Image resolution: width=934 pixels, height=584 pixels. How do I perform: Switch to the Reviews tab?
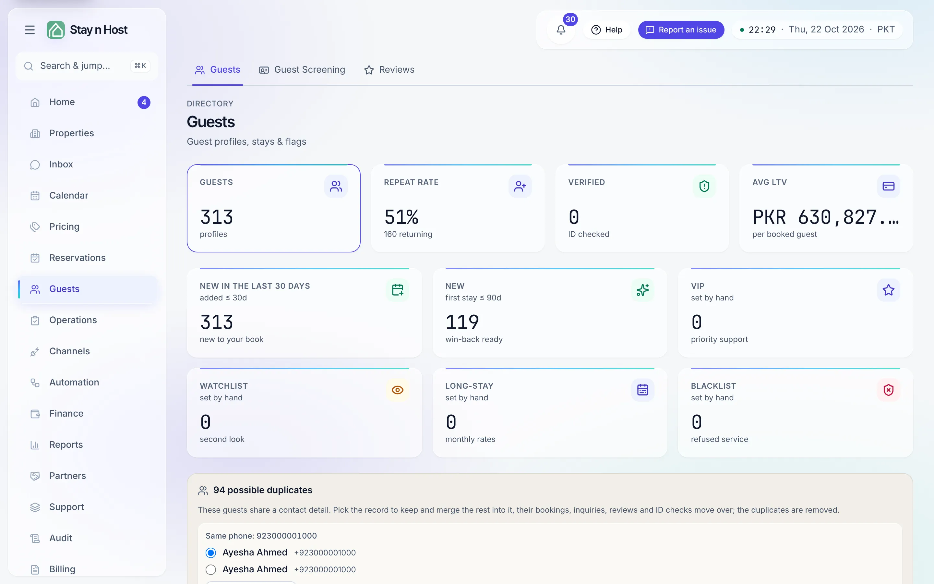pos(389,70)
